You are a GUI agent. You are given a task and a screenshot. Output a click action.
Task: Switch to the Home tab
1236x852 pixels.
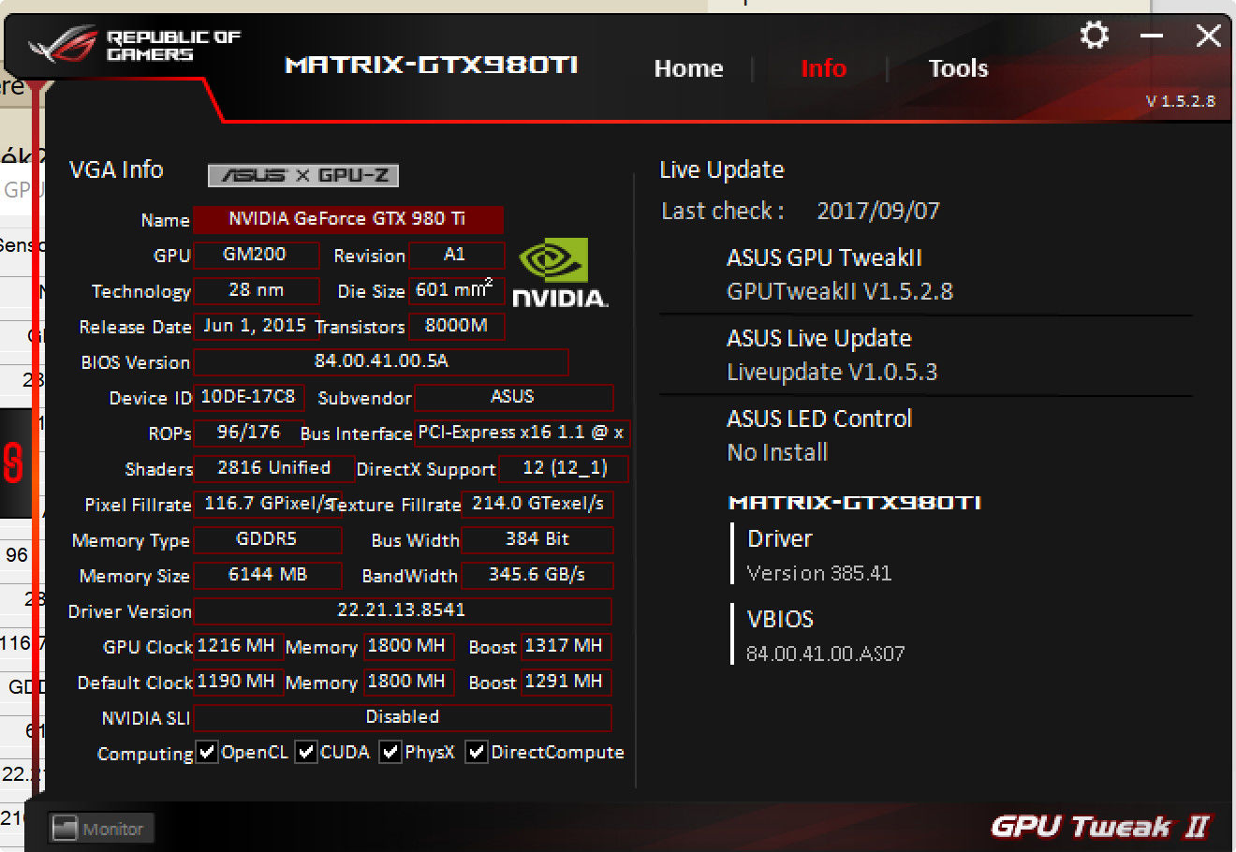click(688, 68)
